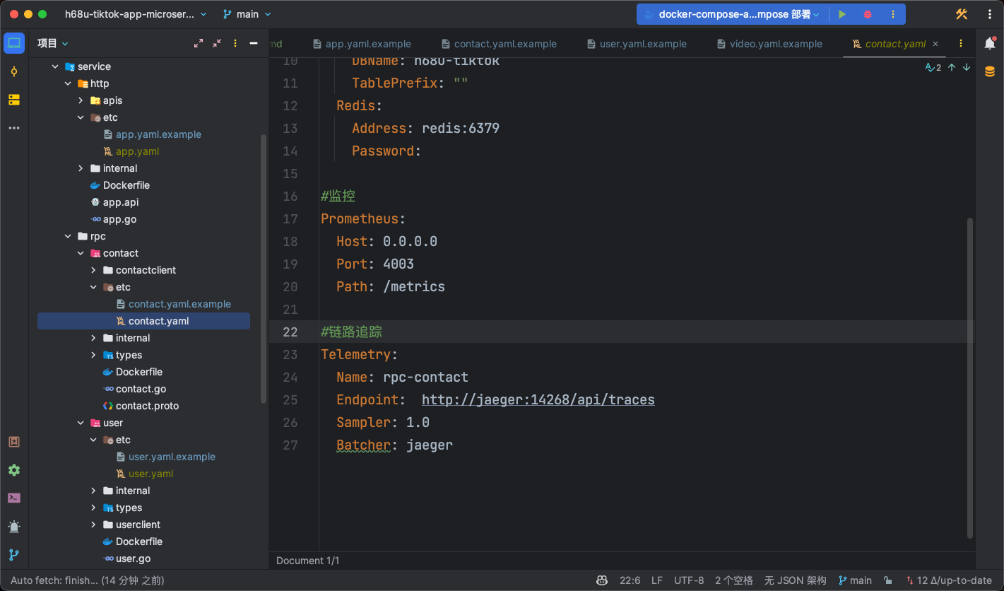Open the main toolbar options menu
The height and width of the screenshot is (591, 1004).
988,14
